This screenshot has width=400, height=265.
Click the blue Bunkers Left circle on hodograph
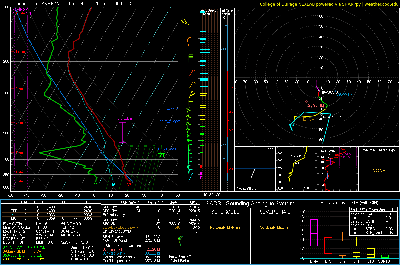point(335,91)
